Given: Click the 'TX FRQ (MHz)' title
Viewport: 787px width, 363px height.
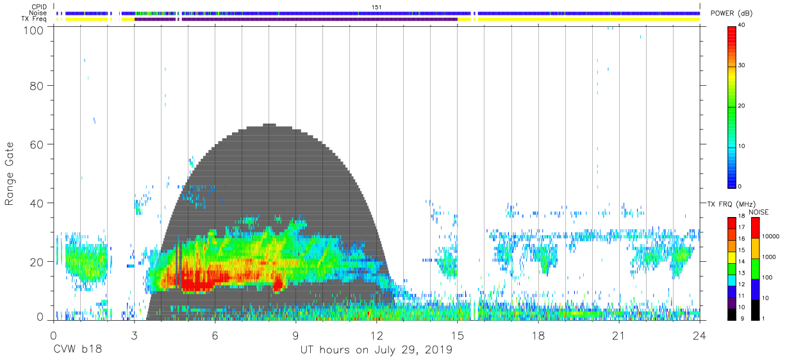Looking at the screenshot, I should [x=732, y=204].
